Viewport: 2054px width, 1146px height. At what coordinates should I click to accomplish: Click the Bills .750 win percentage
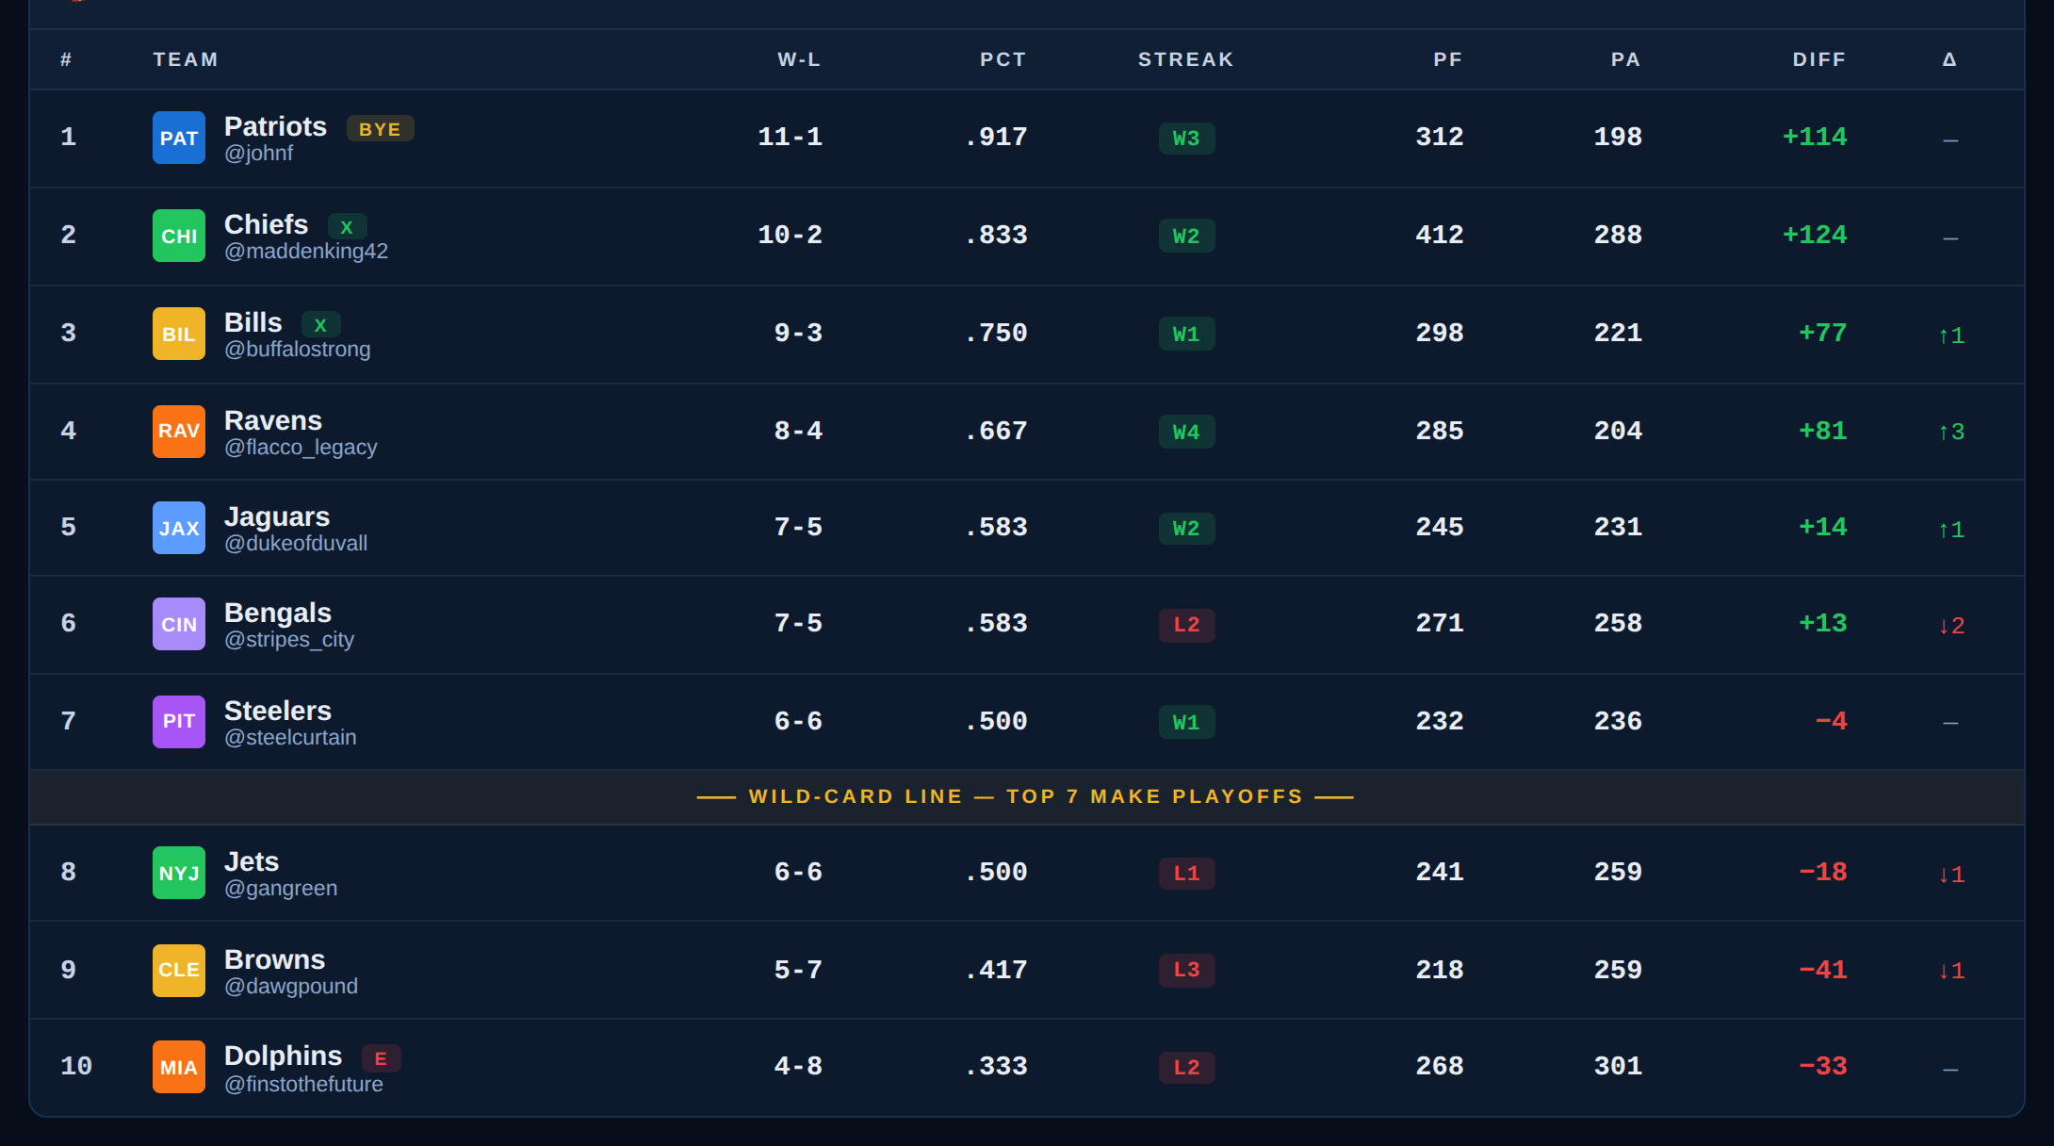point(995,334)
